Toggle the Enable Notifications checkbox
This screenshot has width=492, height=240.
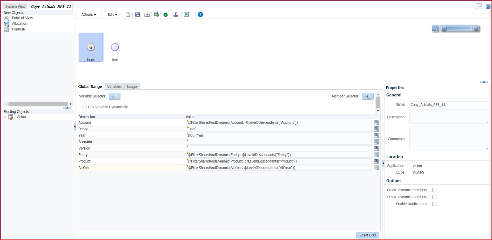pos(434,204)
